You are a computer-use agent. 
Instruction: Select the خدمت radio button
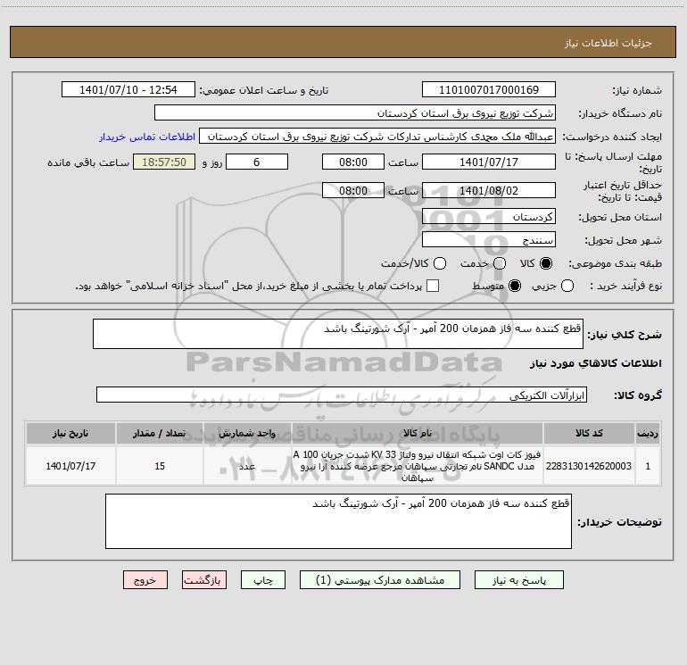click(500, 263)
